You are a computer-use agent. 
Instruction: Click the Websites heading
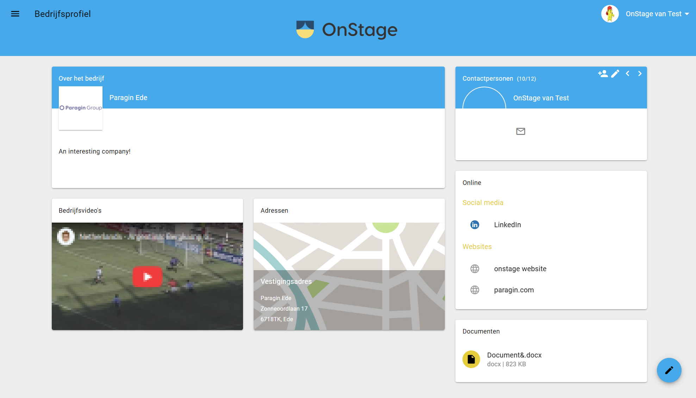click(x=477, y=247)
